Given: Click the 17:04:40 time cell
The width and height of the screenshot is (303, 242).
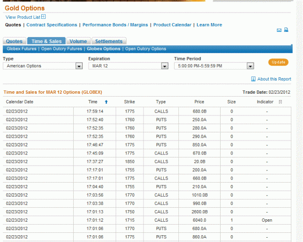Looking at the screenshot, I should tap(95, 187).
